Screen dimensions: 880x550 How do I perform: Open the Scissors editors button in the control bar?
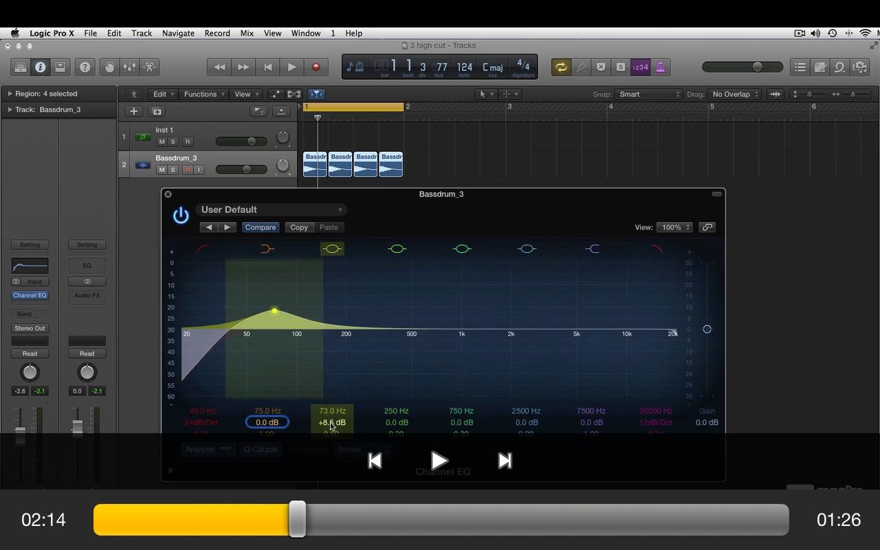coord(149,67)
